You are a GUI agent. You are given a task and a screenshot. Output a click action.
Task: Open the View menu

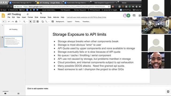coord(18,17)
